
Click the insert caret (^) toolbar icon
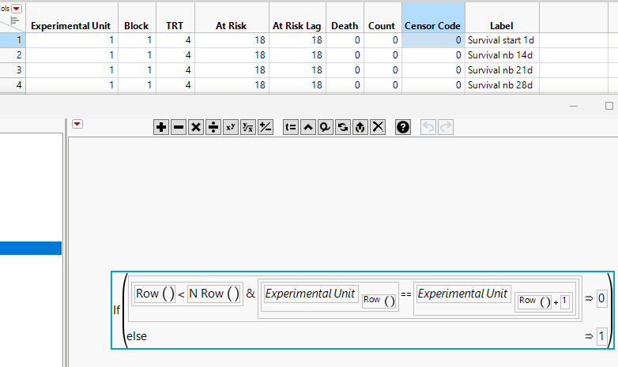pyautogui.click(x=308, y=126)
